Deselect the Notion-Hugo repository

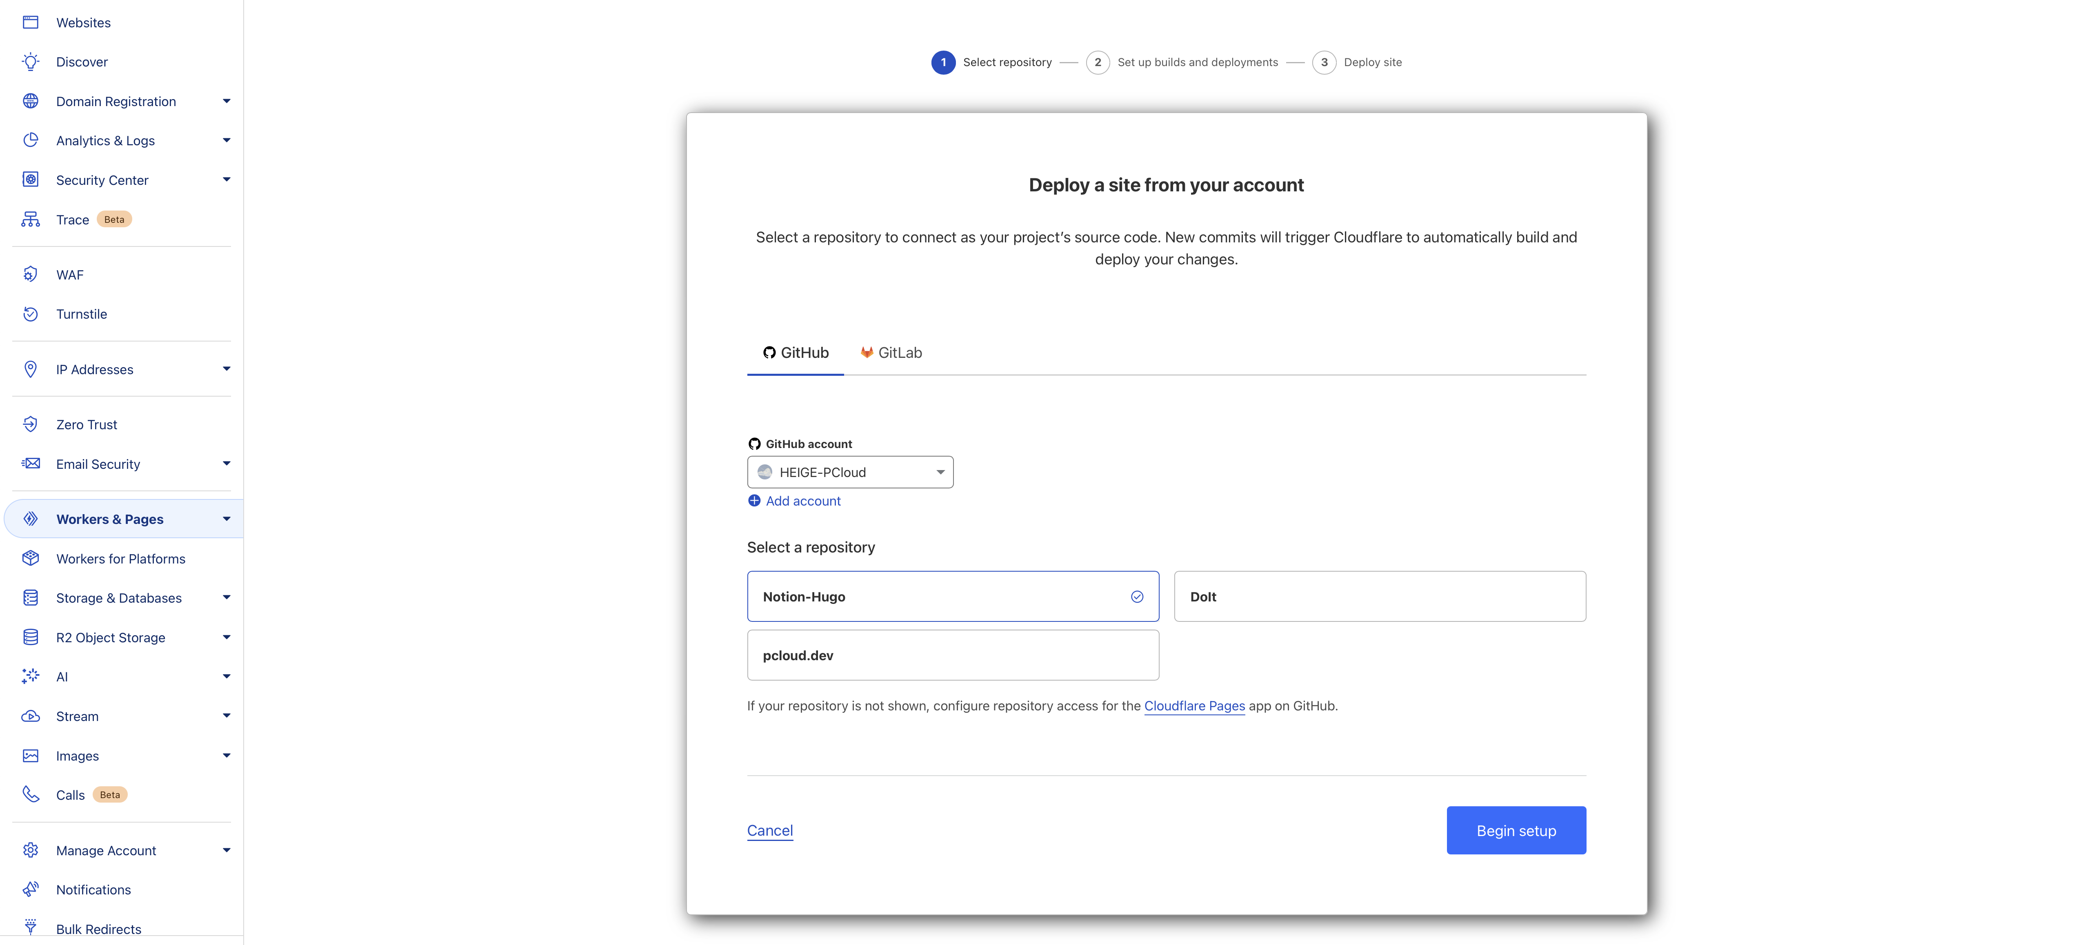point(953,597)
